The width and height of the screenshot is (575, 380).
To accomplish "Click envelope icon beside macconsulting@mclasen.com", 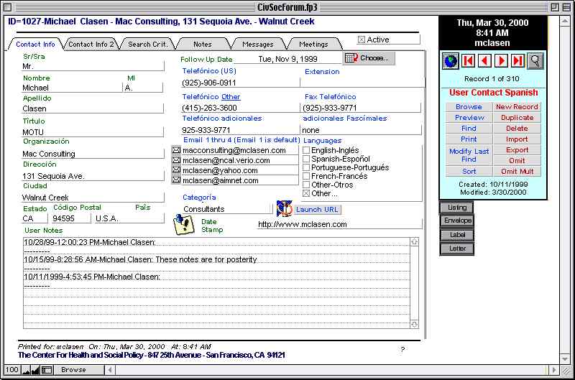I will pyautogui.click(x=176, y=150).
